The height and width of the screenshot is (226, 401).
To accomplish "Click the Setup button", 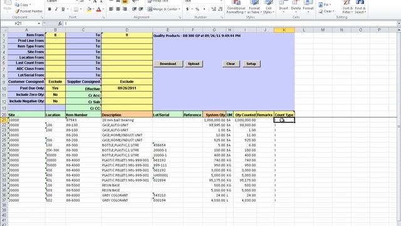I will pos(251,64).
